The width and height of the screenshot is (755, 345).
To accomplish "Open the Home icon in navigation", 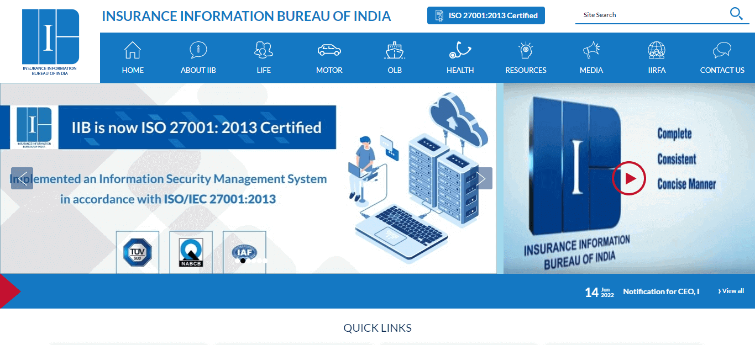I will coord(132,50).
